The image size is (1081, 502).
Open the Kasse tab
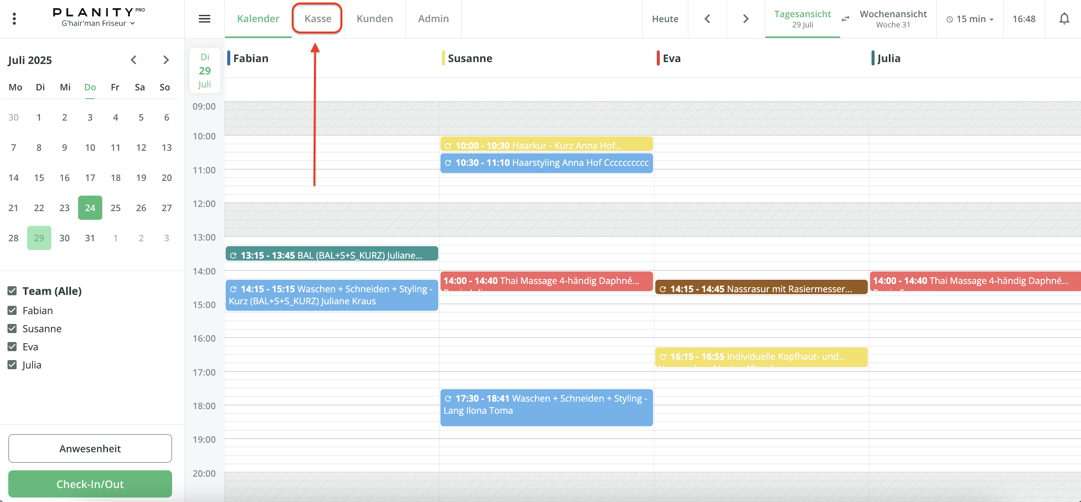[318, 19]
